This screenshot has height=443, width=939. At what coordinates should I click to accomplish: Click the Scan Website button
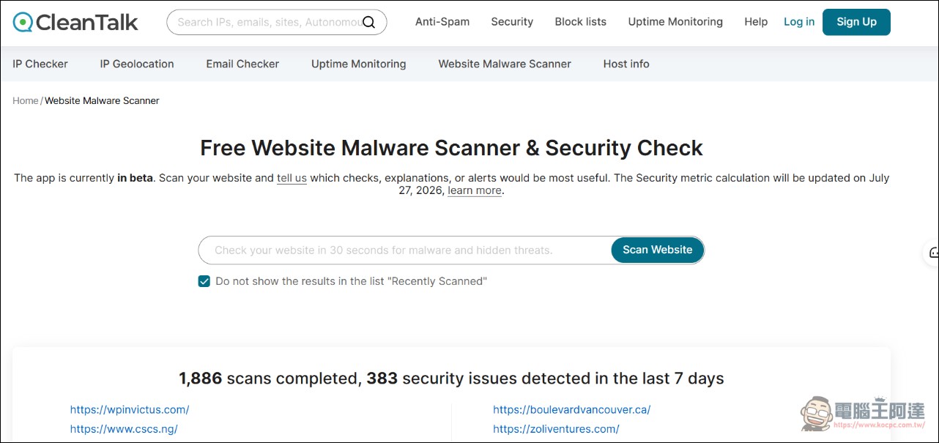tap(658, 250)
